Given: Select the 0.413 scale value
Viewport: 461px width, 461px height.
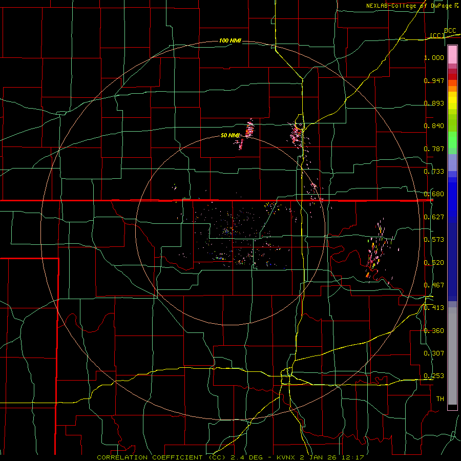Looking at the screenshot, I should click(x=434, y=308).
